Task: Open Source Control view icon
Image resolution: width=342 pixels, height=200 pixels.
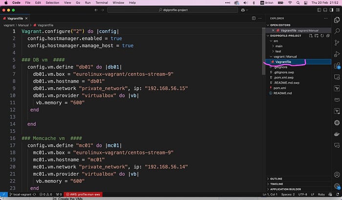Action: [x=337, y=42]
